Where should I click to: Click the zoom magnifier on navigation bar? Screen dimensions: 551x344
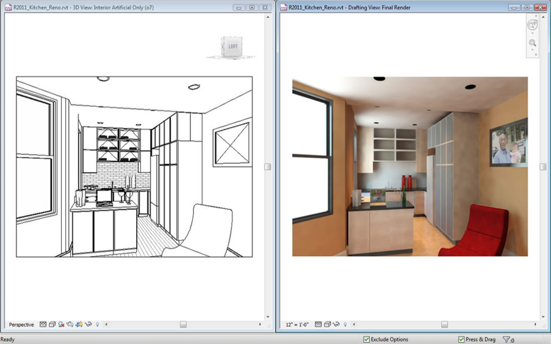(x=532, y=43)
